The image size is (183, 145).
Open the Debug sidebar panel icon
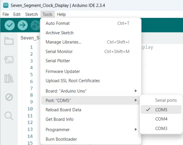tap(9, 97)
